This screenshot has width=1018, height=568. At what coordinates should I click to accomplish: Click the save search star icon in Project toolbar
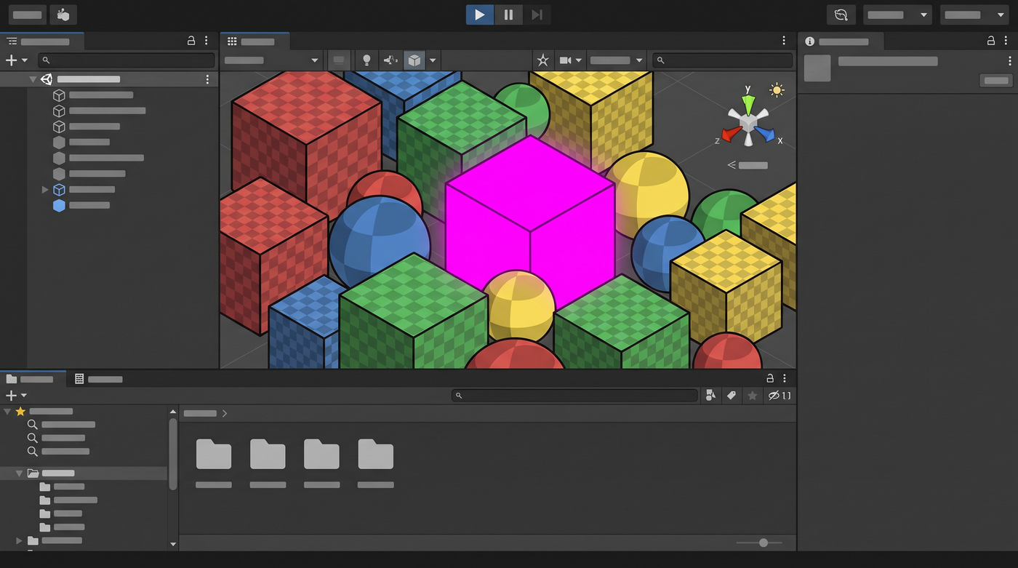753,396
